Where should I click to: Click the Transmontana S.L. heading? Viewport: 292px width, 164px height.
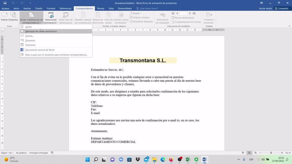(x=143, y=60)
